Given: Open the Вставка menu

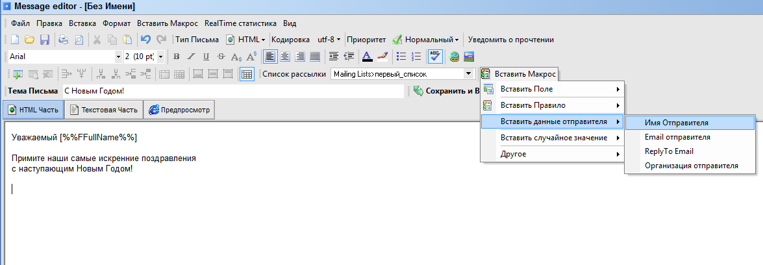Looking at the screenshot, I should [x=82, y=23].
